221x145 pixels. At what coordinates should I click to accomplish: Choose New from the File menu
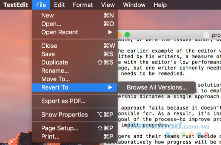click(75, 16)
